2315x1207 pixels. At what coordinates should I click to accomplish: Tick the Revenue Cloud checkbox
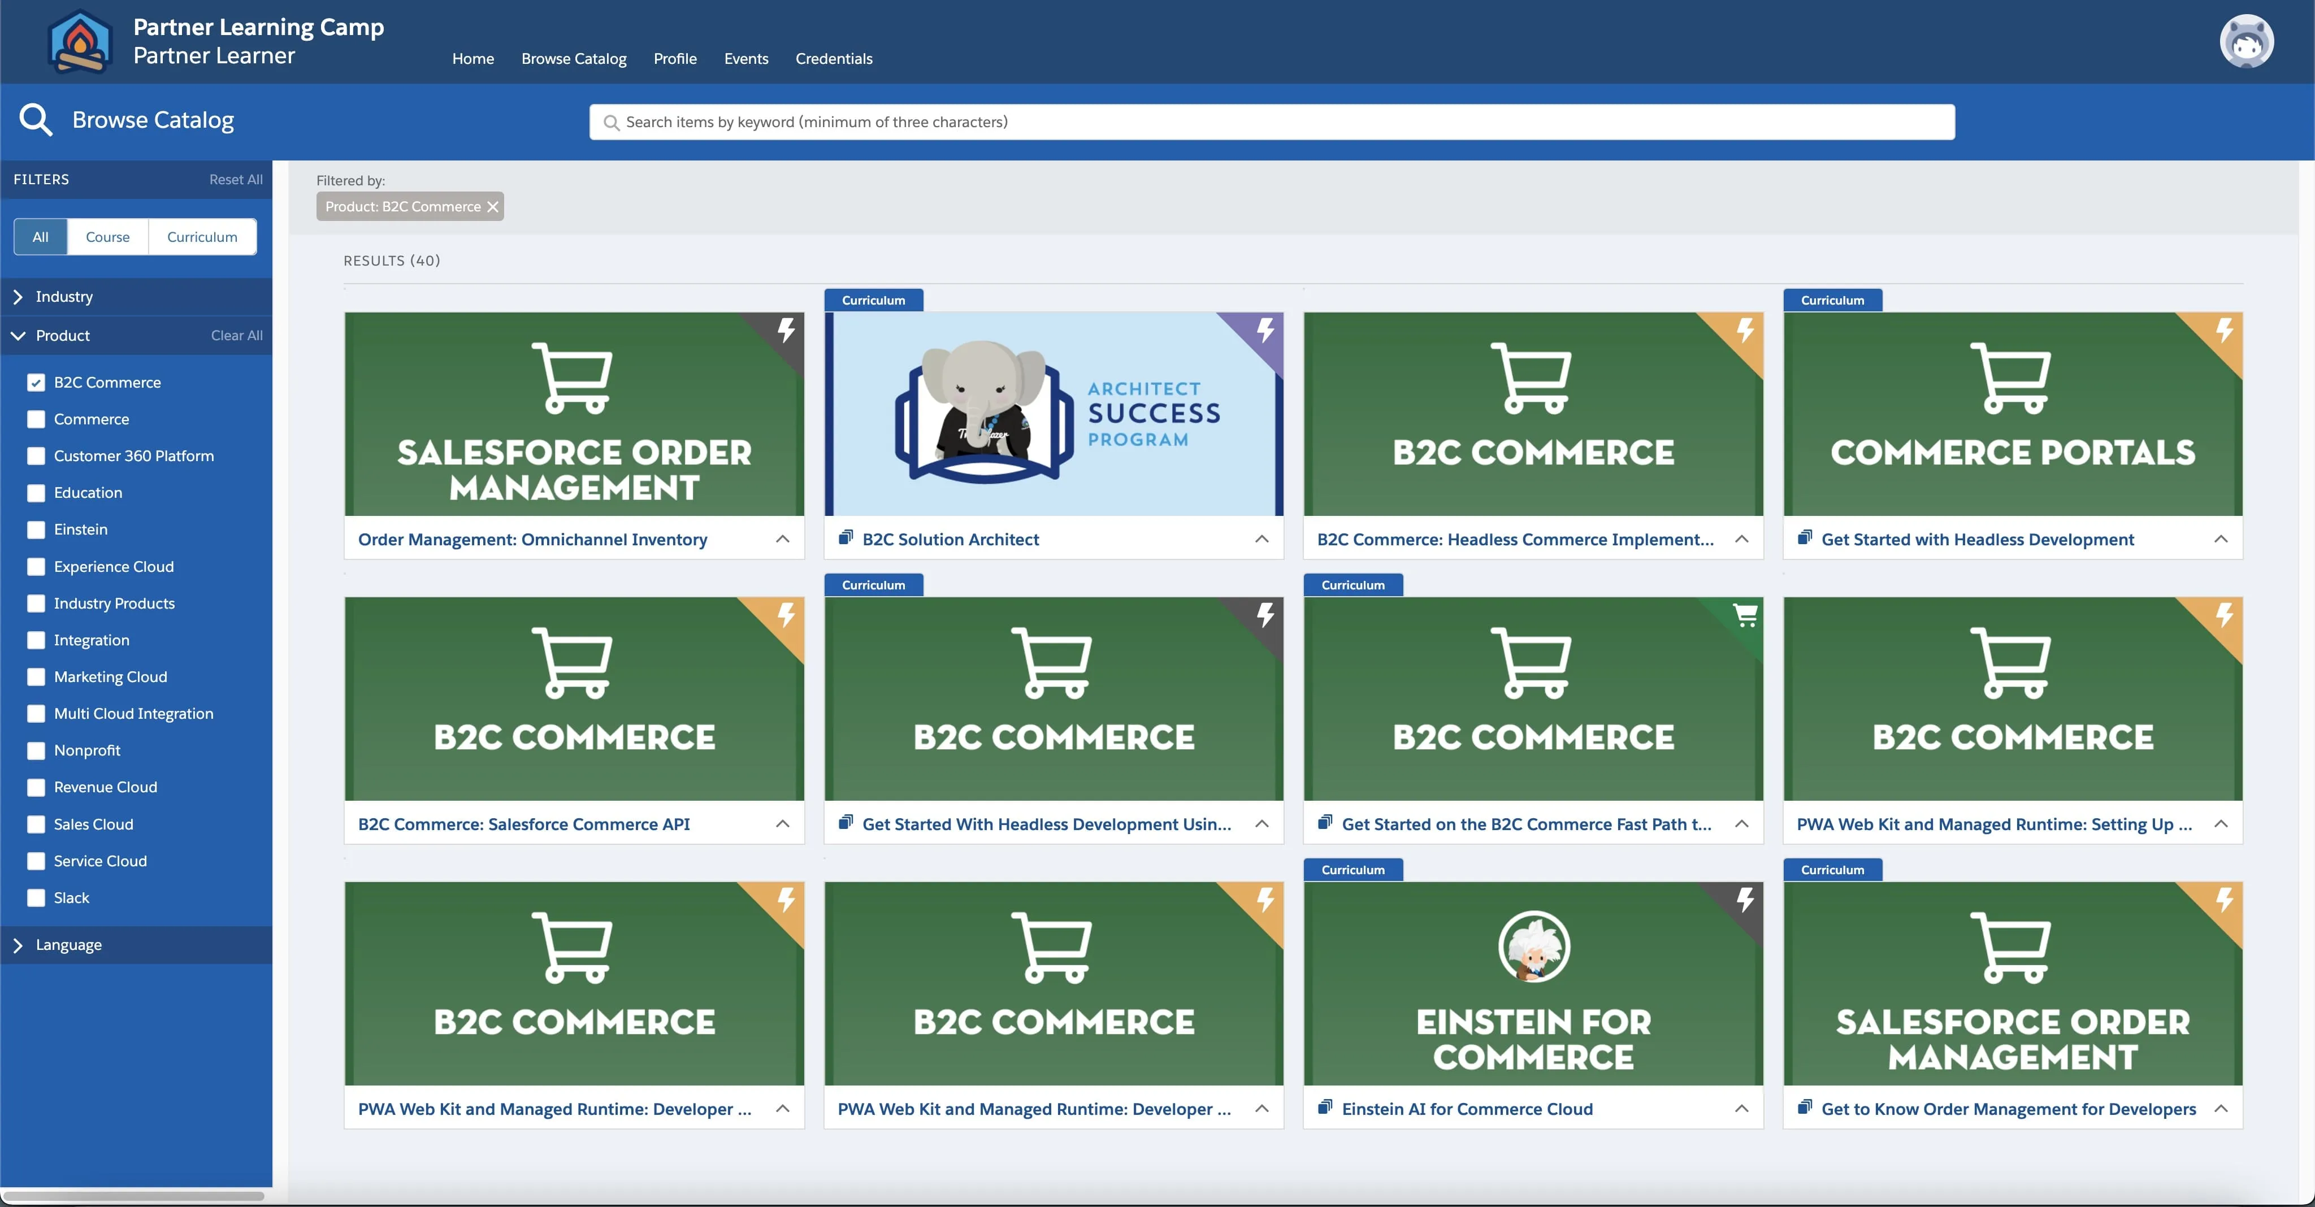tap(36, 787)
